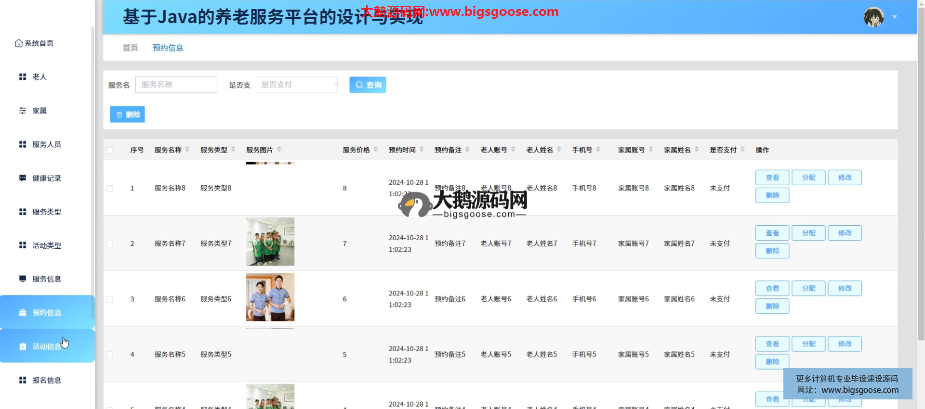Screen dimensions: 925x409
Task: Click the chat icon beside 健康记录
Action: 23,178
